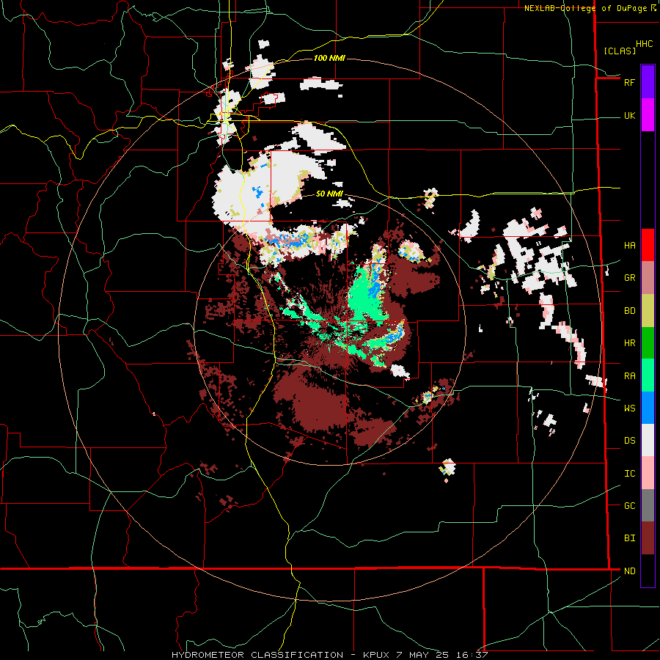Click the ND no data black swatch

(648, 571)
